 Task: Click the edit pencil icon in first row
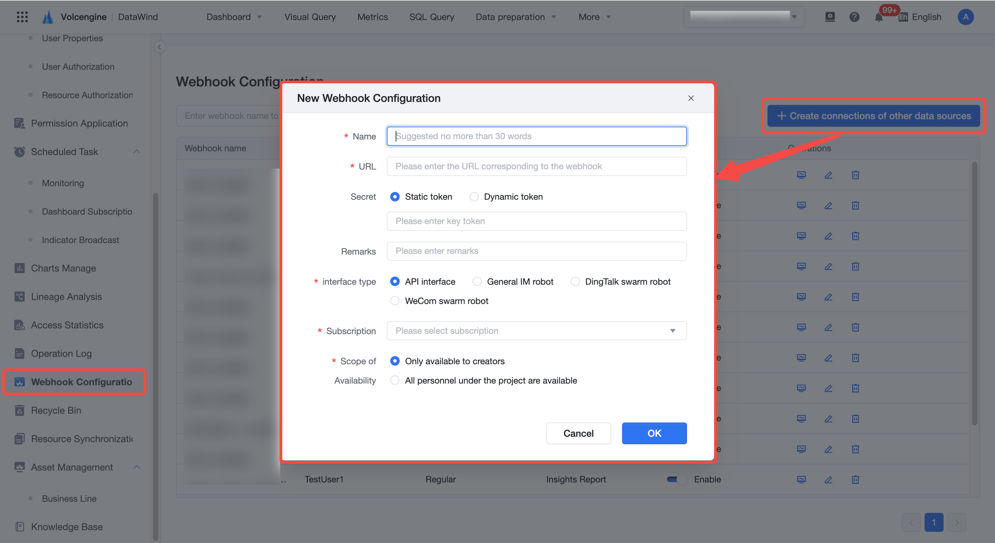click(828, 175)
